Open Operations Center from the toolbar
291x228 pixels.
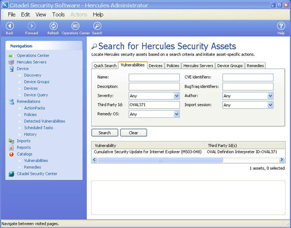click(75, 26)
